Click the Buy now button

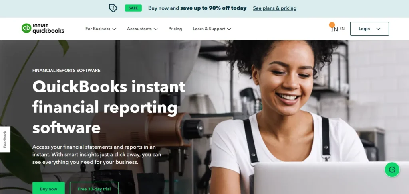[48, 188]
